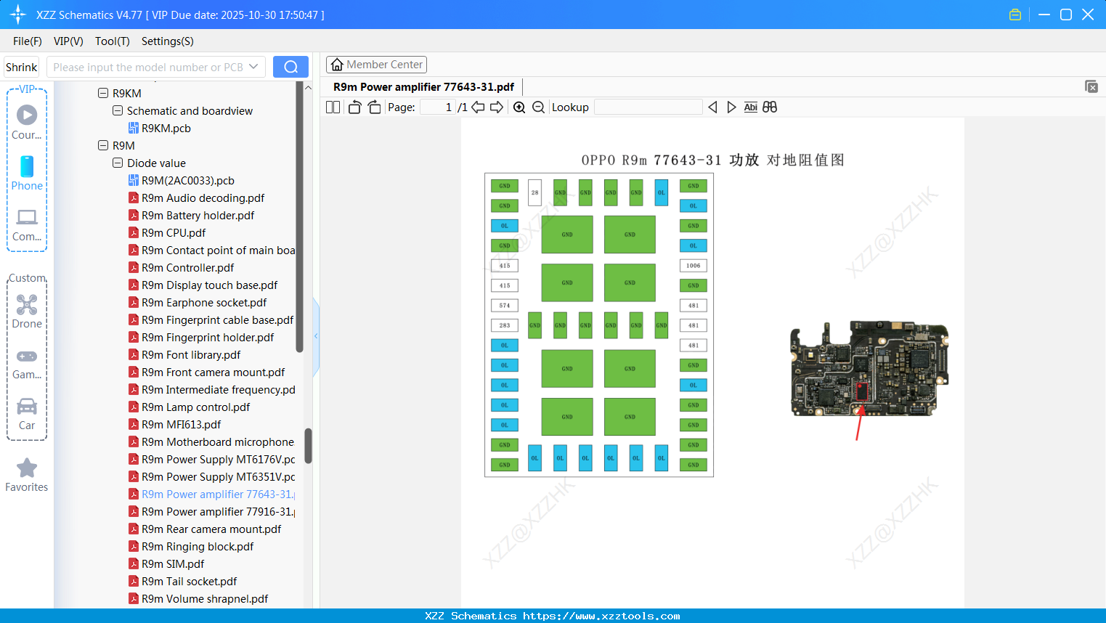Image resolution: width=1106 pixels, height=623 pixels.
Task: Open Favorites star icon
Action: point(27,468)
